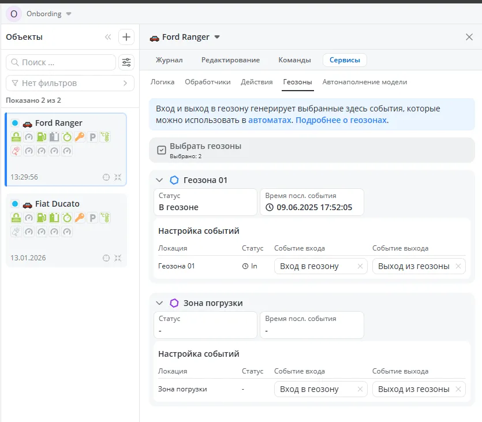Click the add object plus button
The image size is (482, 422).
coord(126,37)
